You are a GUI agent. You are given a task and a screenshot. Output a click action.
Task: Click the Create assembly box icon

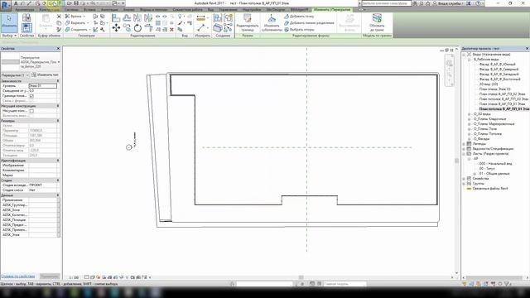click(218, 27)
